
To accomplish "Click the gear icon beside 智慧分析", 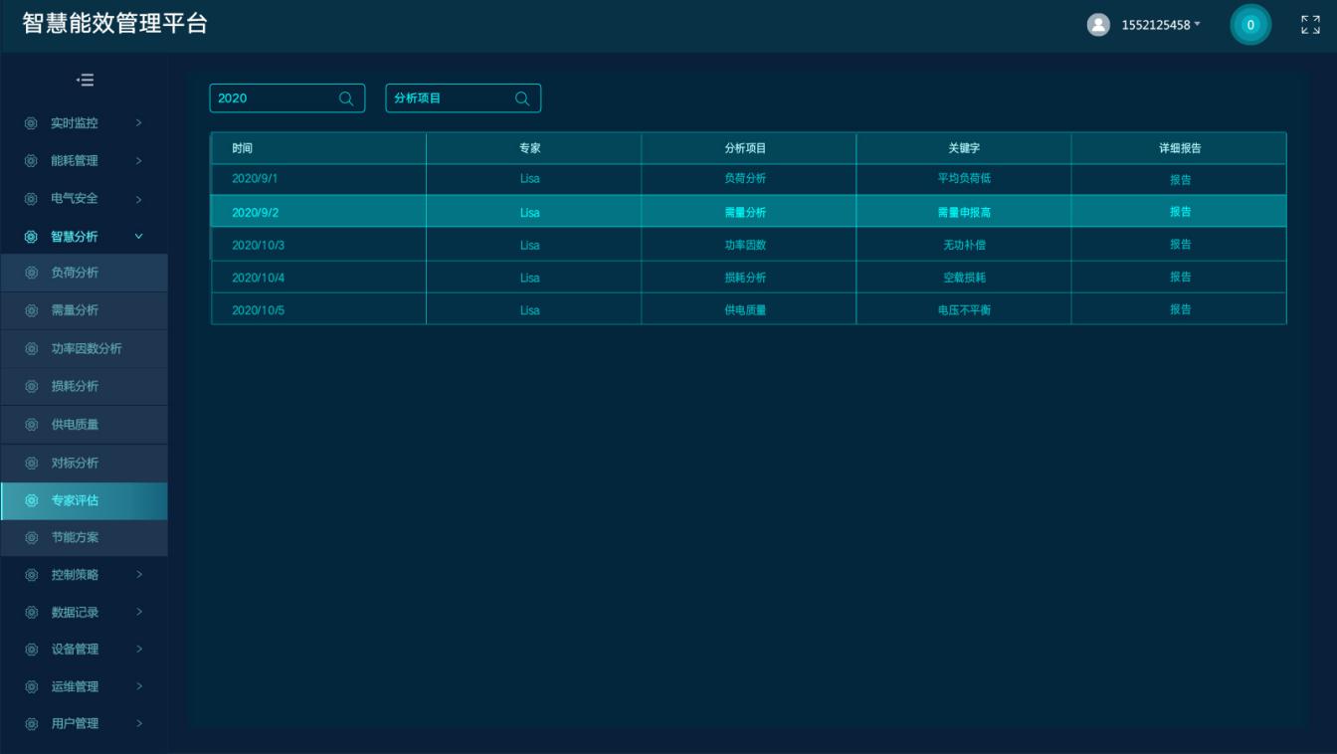I will point(31,237).
